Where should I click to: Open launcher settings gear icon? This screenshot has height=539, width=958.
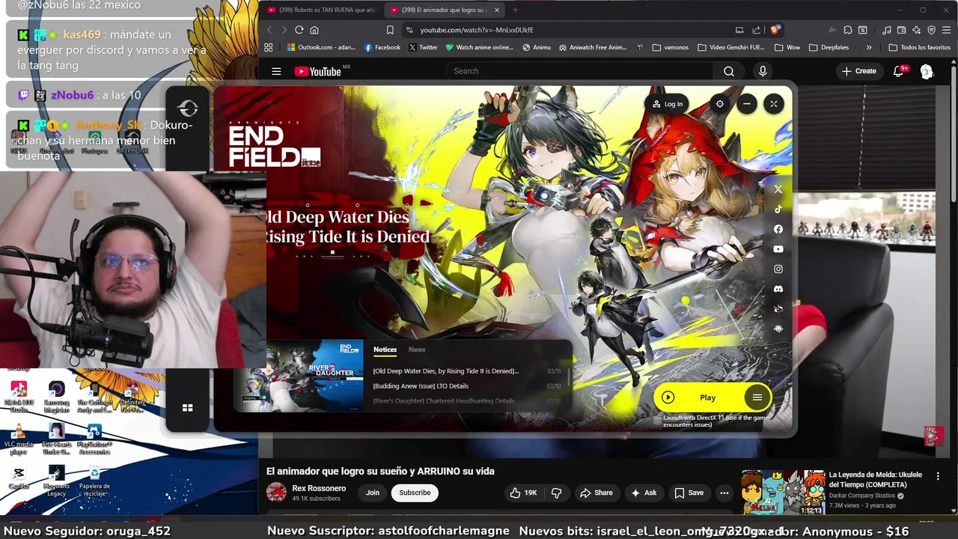coord(720,104)
